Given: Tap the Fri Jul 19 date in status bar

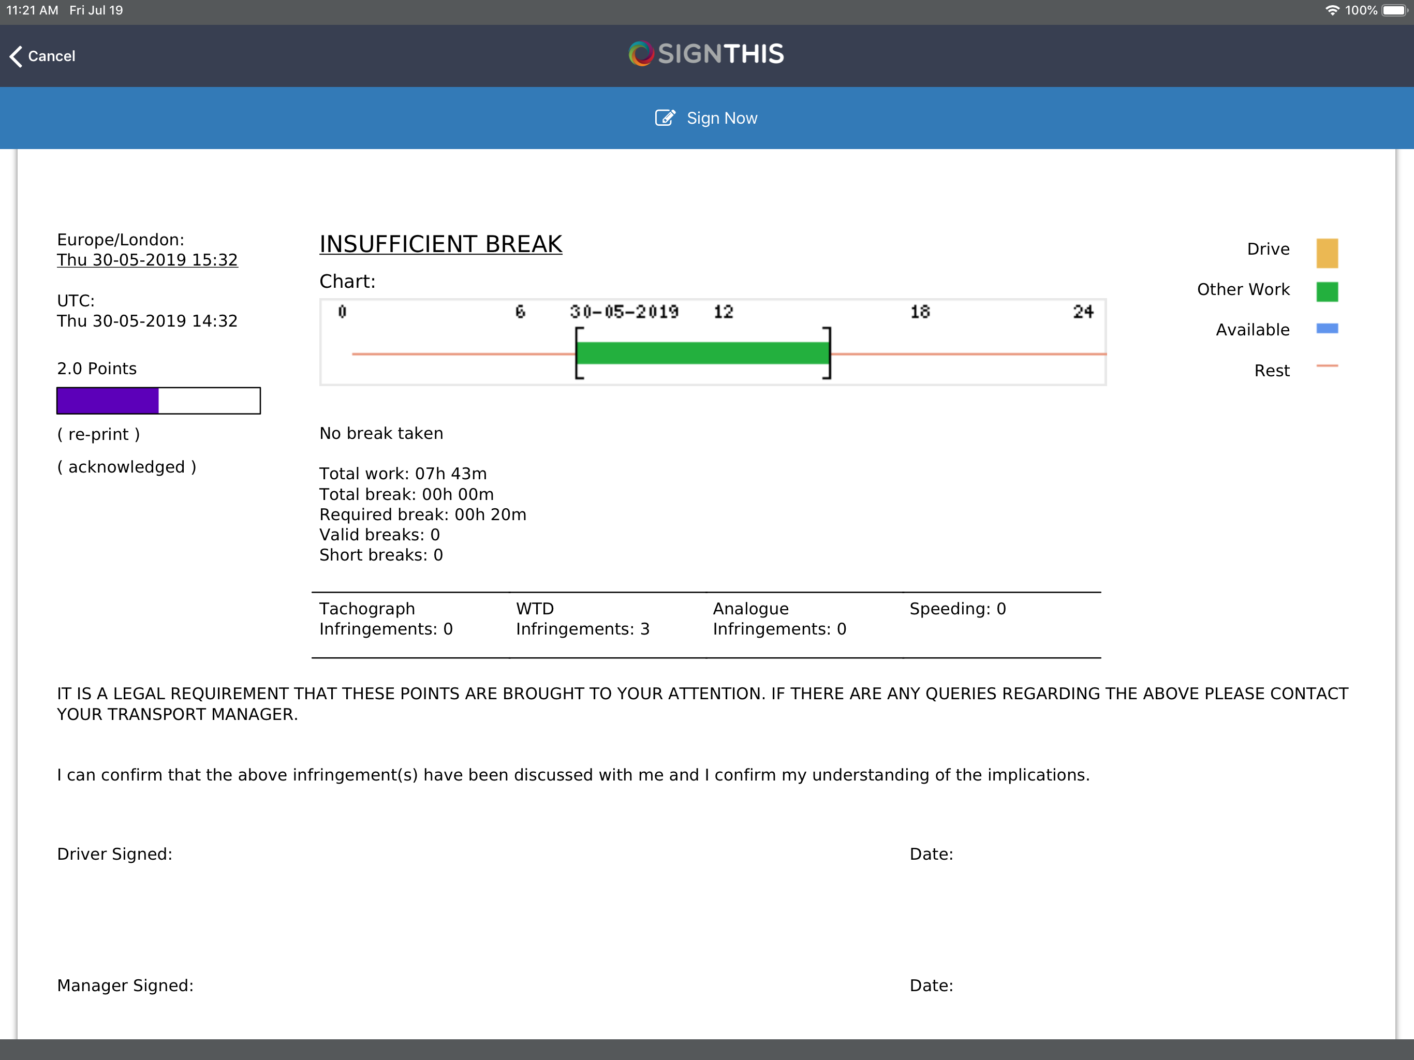Looking at the screenshot, I should click(96, 11).
